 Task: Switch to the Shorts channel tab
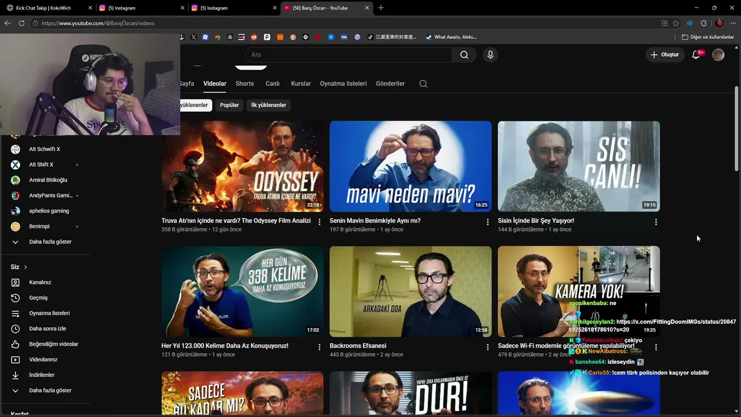click(x=245, y=83)
